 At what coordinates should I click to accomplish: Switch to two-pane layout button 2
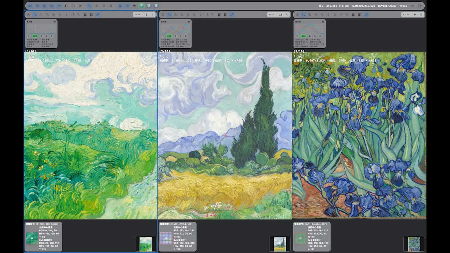[149, 6]
